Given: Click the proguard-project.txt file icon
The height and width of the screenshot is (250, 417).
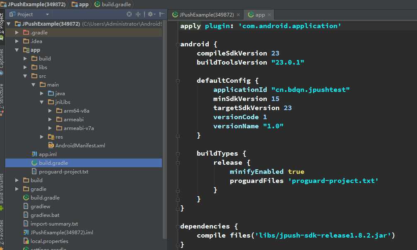Looking at the screenshot, I should click(x=34, y=171).
